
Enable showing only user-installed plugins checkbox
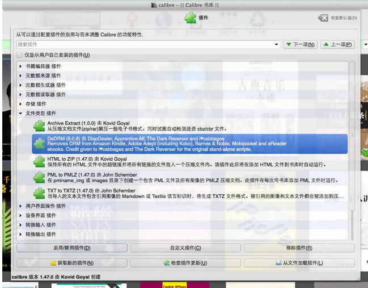pyautogui.click(x=19, y=55)
